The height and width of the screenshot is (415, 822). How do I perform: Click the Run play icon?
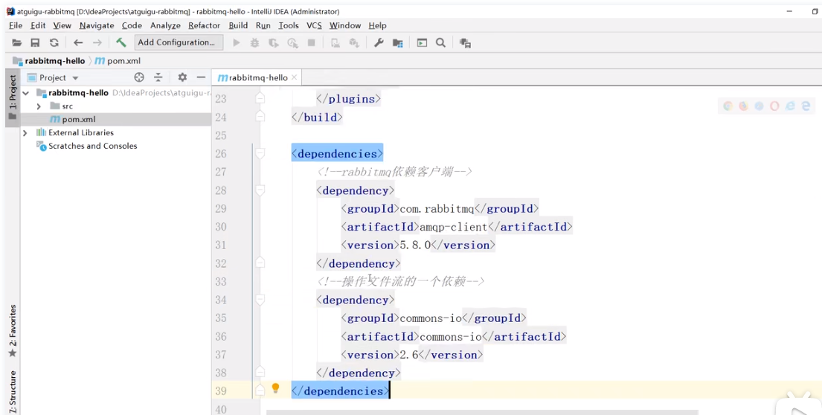[x=237, y=42]
